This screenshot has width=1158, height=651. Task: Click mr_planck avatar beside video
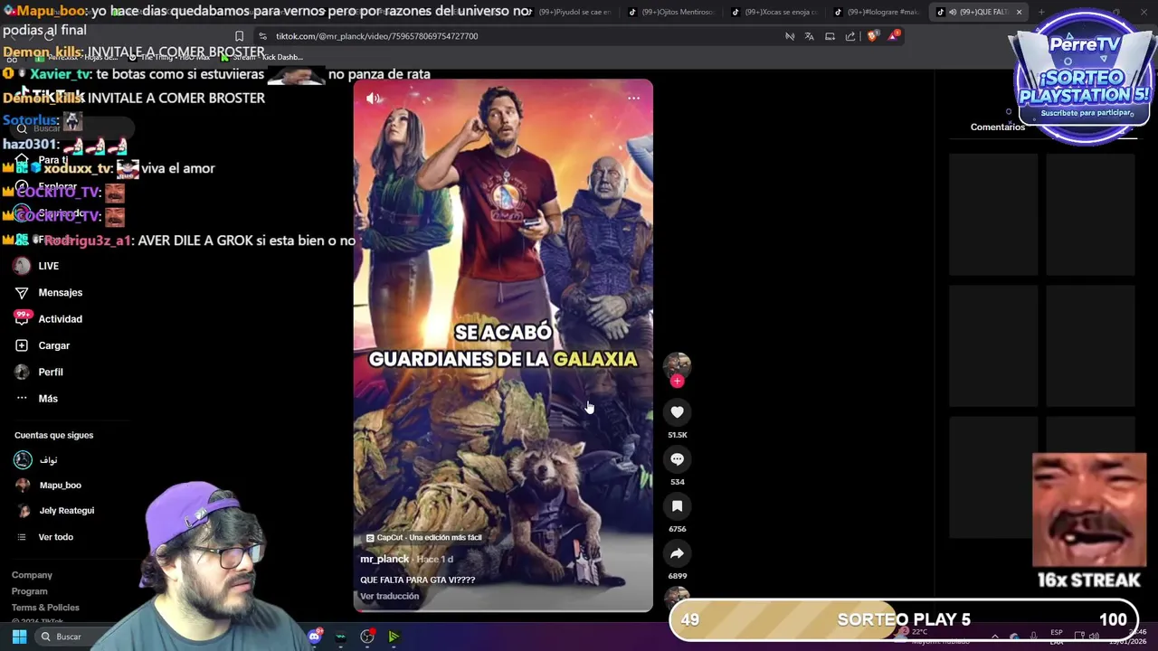pos(677,364)
